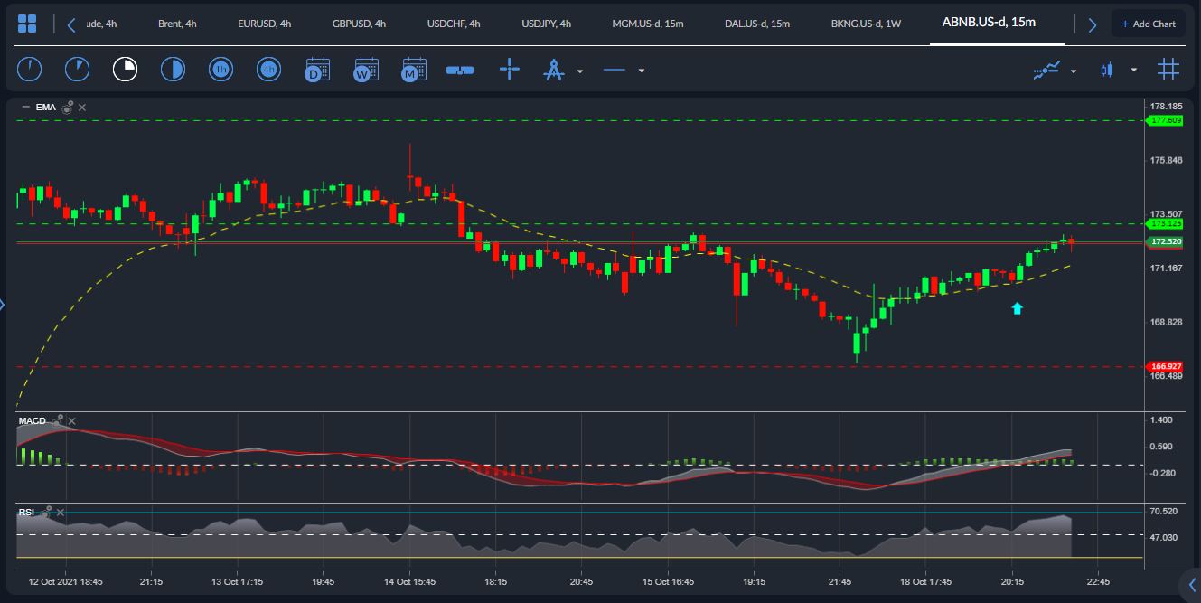
Task: Select the 4h timeframe icon
Action: coord(268,69)
